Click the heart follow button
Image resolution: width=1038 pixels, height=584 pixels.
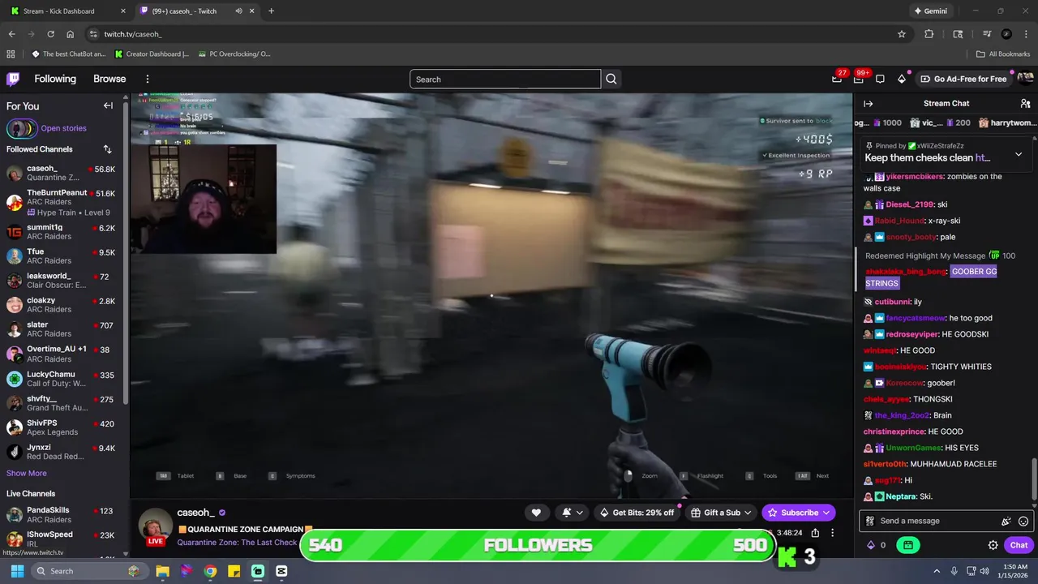coord(536,513)
